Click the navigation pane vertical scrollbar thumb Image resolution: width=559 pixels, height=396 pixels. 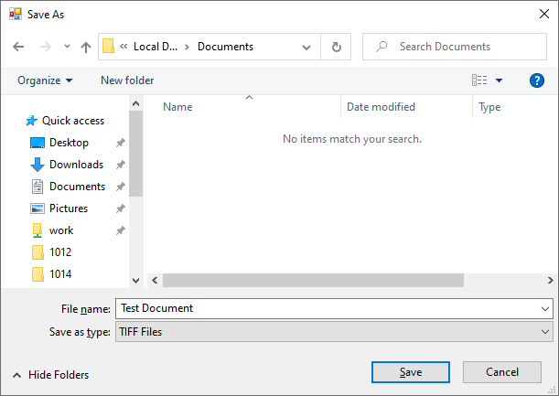pos(135,154)
